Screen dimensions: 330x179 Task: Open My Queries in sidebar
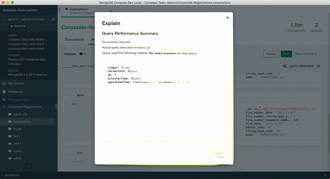[x=16, y=83]
